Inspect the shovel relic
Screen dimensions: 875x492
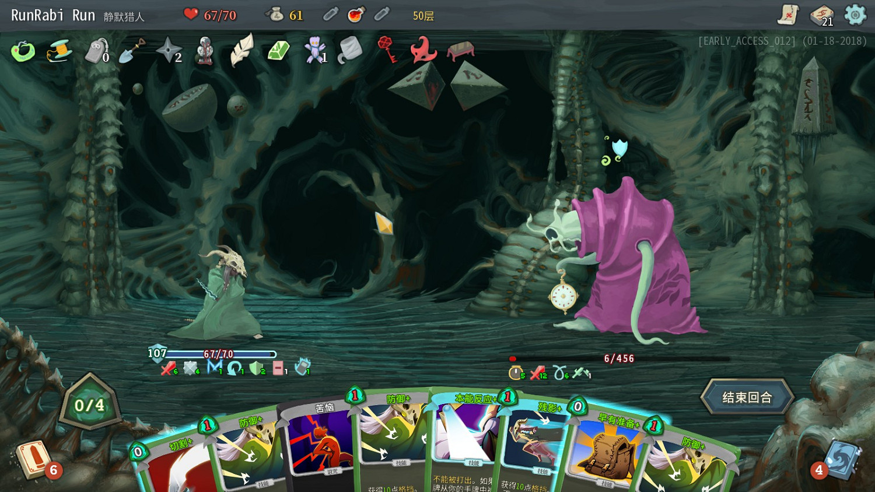click(x=132, y=51)
